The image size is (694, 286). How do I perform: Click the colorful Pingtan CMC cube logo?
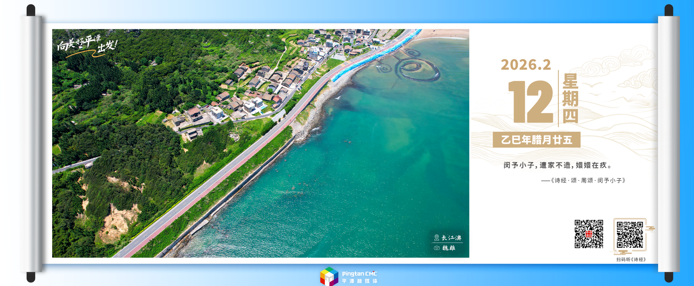(329, 276)
